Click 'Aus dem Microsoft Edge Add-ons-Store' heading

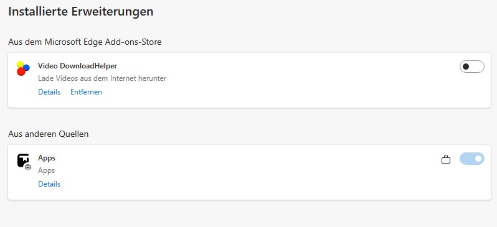click(85, 42)
